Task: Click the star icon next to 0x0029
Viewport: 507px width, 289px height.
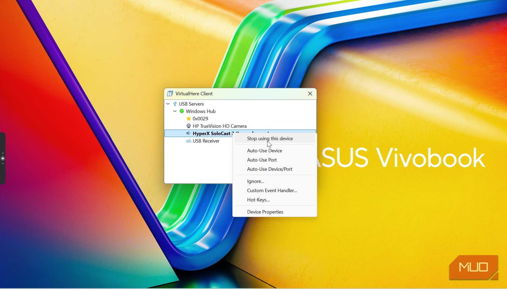Action: 189,119
